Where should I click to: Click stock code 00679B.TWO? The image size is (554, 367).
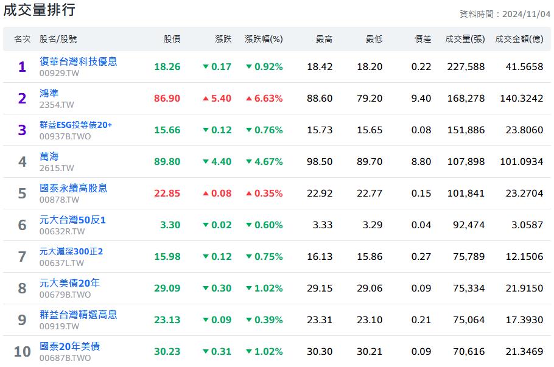(x=65, y=295)
